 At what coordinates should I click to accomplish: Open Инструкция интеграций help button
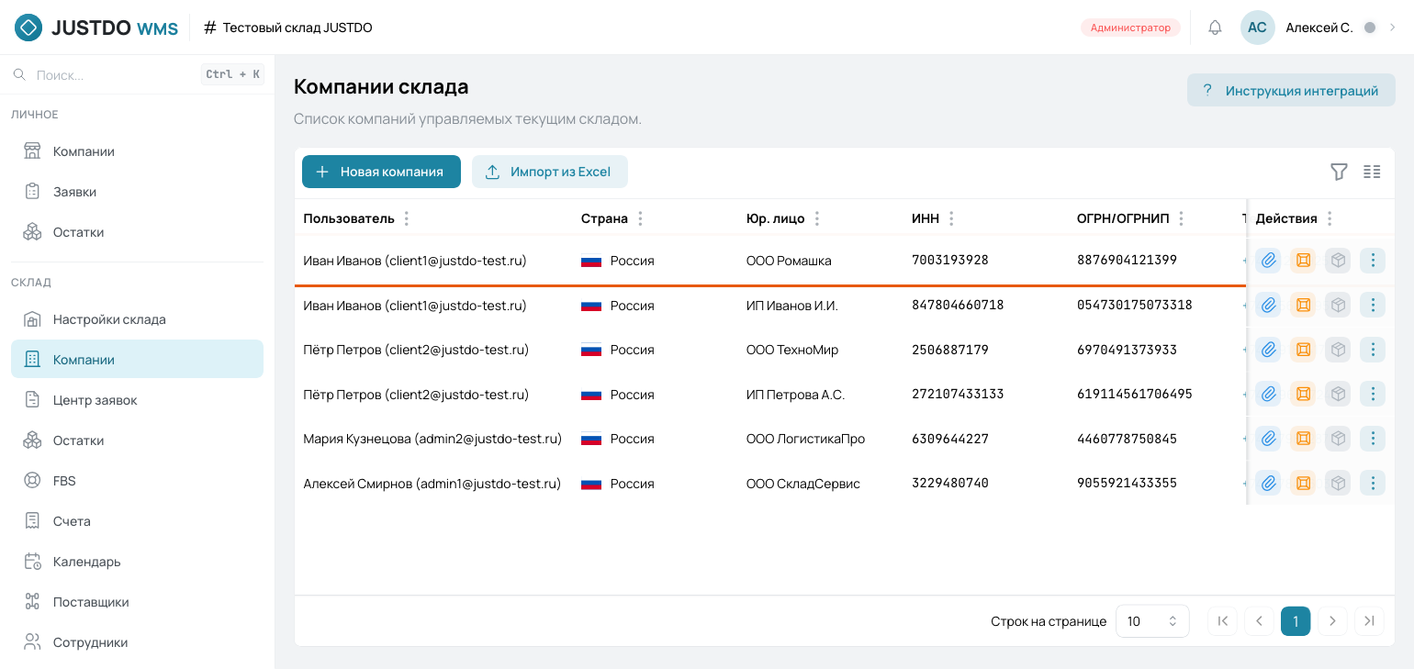[1291, 91]
